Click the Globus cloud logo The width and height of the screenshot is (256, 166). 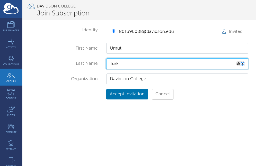coord(11,9)
